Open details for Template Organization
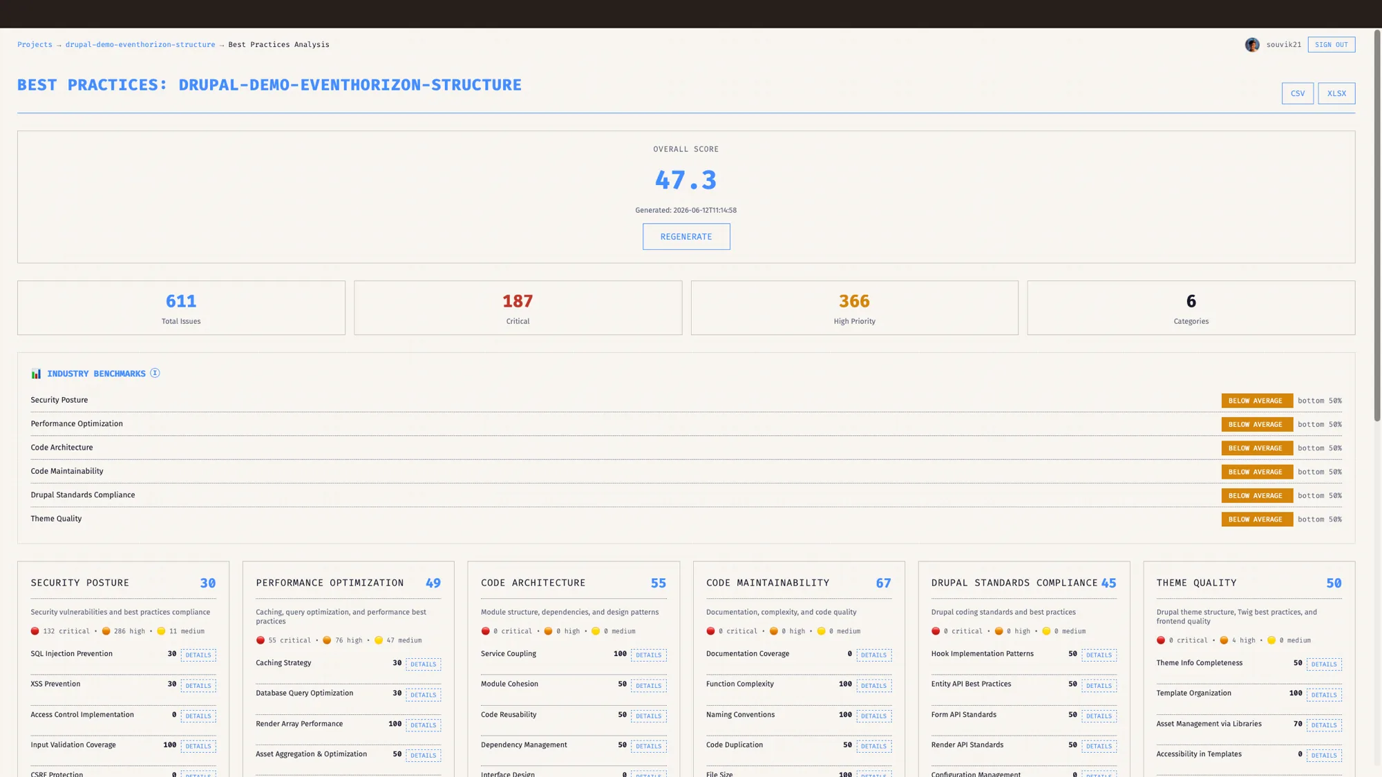 pos(1325,695)
